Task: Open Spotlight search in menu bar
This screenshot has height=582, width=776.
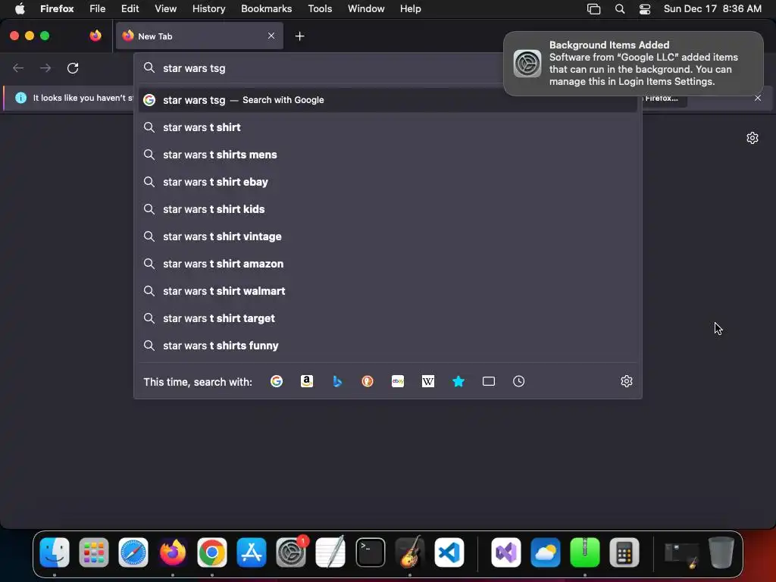Action: click(x=620, y=8)
